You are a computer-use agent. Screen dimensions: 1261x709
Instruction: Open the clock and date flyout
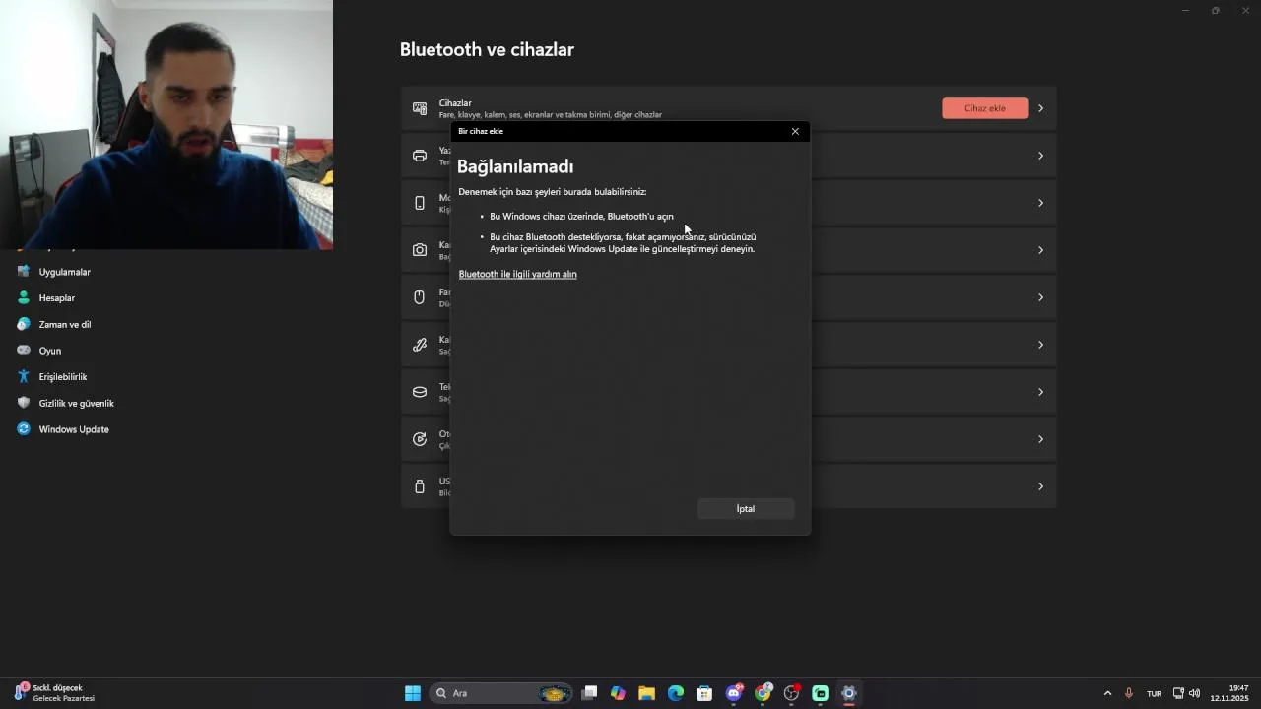coord(1229,693)
